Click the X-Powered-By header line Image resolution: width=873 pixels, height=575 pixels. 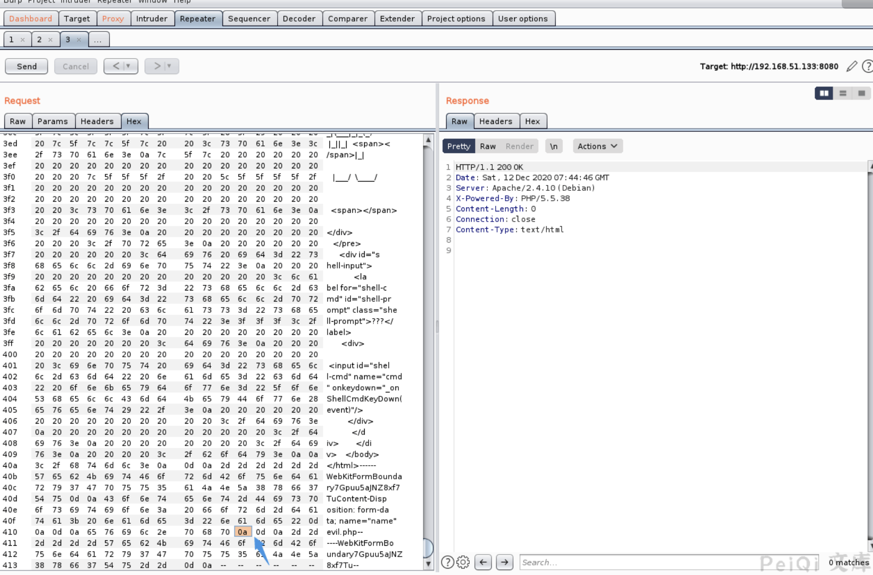coord(513,198)
